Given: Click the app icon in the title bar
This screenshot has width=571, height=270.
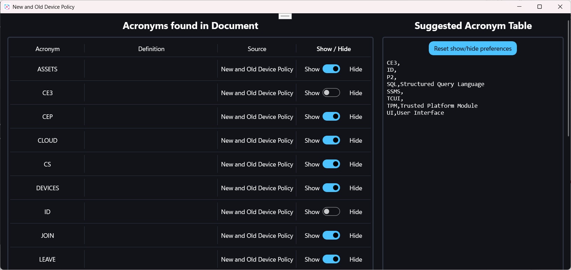Looking at the screenshot, I should tap(7, 7).
